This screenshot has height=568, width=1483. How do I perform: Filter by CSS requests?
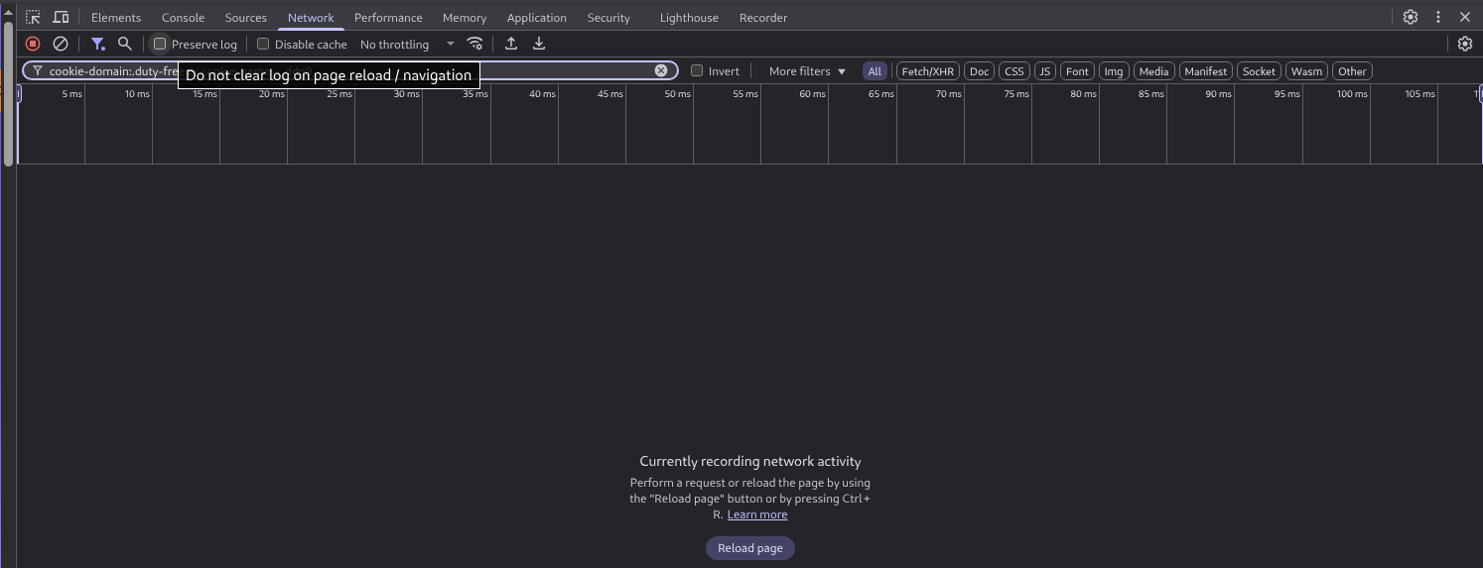pos(1013,71)
